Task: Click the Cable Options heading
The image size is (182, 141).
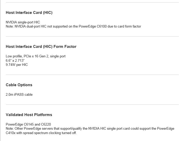Action: click(19, 85)
